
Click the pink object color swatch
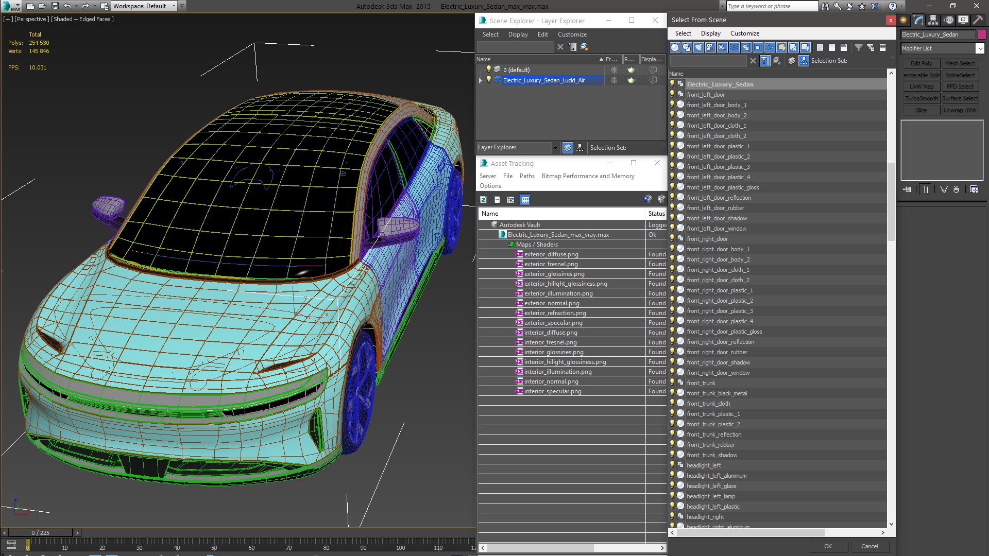pyautogui.click(x=982, y=34)
